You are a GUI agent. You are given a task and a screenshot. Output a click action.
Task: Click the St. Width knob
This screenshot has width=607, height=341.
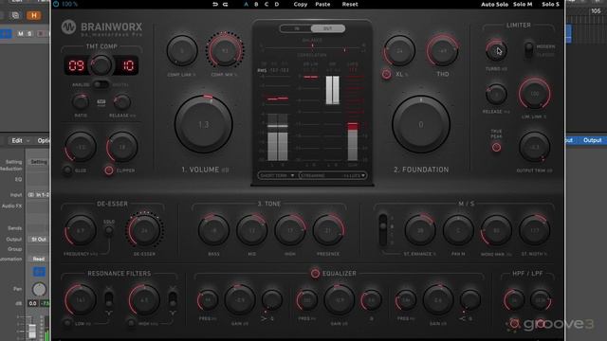click(x=535, y=230)
